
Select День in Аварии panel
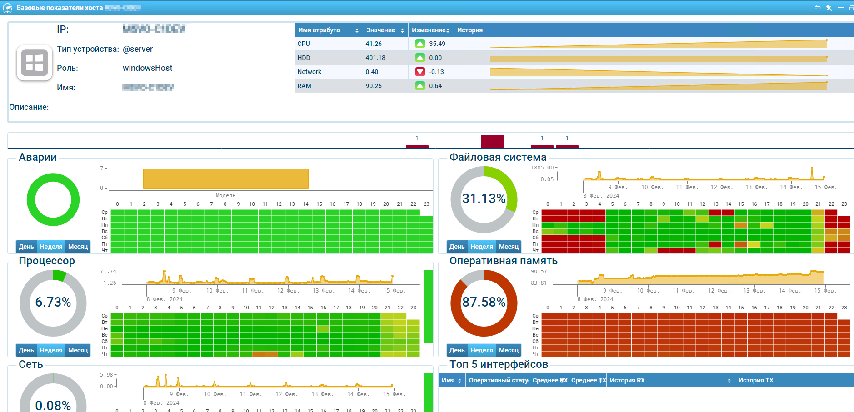pos(26,247)
